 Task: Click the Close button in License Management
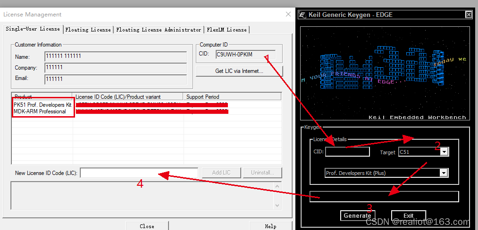pos(147,226)
